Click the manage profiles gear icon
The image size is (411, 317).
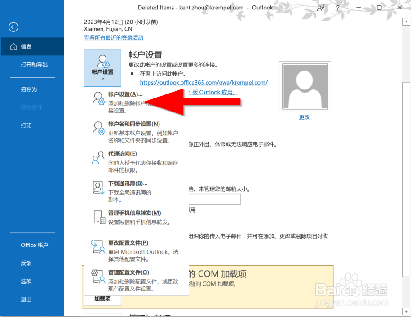click(98, 277)
